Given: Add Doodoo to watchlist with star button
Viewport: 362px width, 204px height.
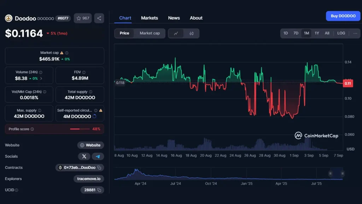Looking at the screenshot, I should (83, 18).
